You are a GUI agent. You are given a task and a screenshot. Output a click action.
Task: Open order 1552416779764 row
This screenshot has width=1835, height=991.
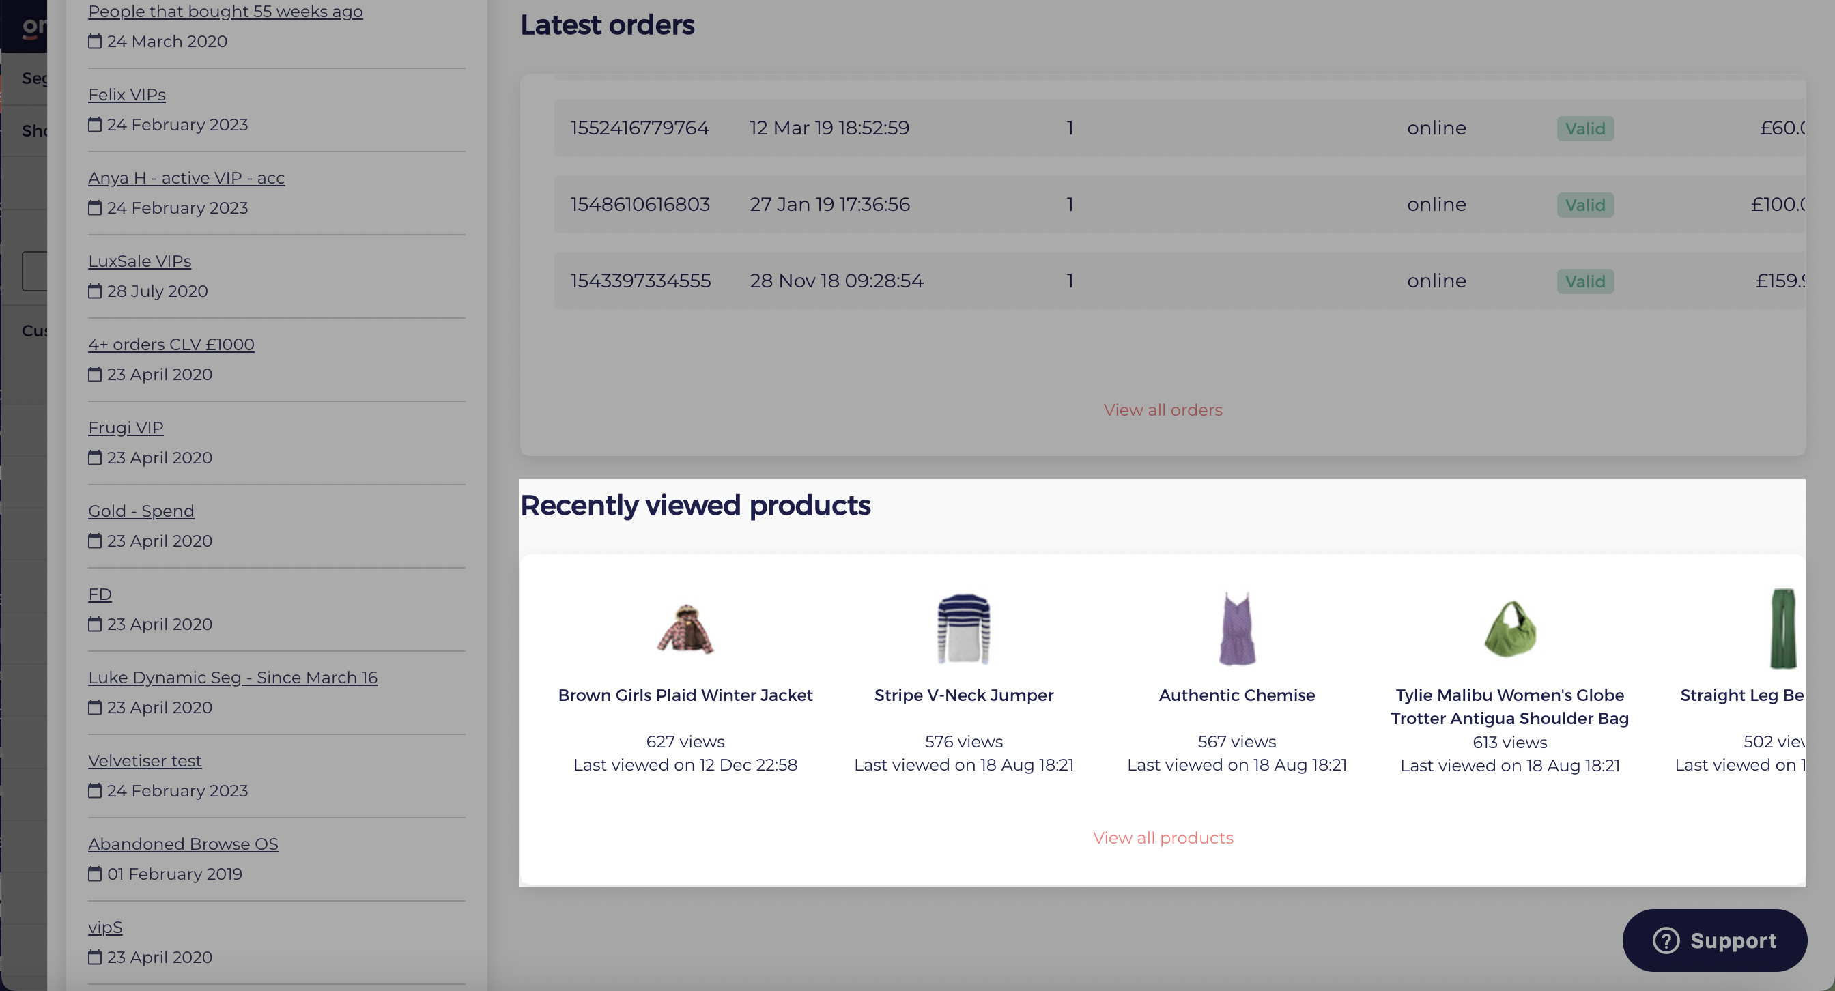coord(1180,128)
